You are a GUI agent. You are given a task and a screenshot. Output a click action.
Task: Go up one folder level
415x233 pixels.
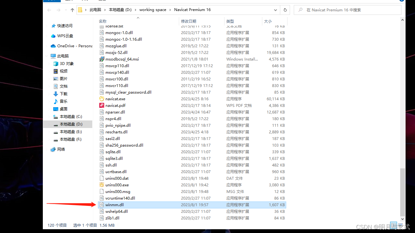pyautogui.click(x=72, y=10)
